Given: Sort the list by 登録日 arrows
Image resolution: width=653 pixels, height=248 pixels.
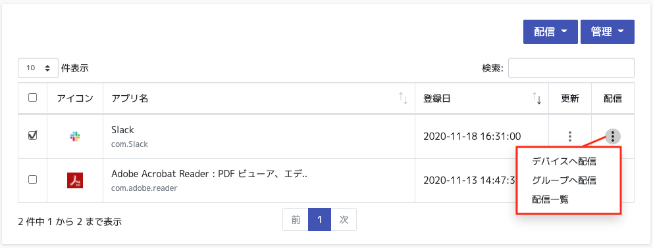Looking at the screenshot, I should click(536, 98).
